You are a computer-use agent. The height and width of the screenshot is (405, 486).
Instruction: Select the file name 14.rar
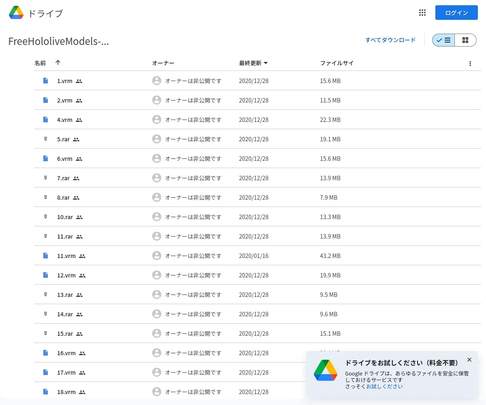point(65,314)
